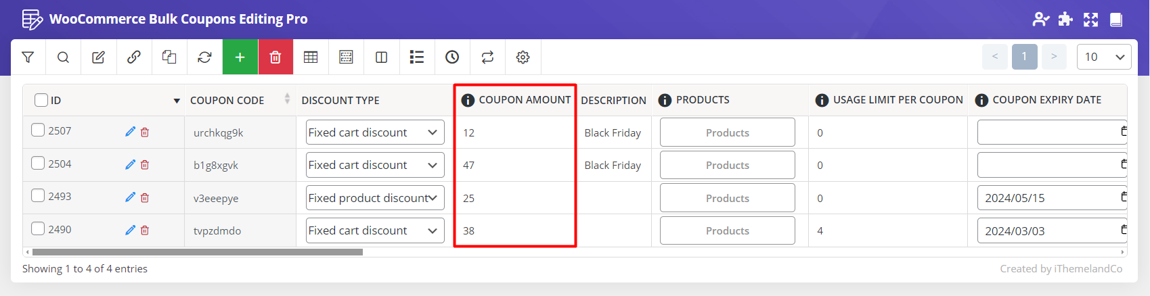Open the settings gear icon
The height and width of the screenshot is (296, 1150).
(x=523, y=57)
